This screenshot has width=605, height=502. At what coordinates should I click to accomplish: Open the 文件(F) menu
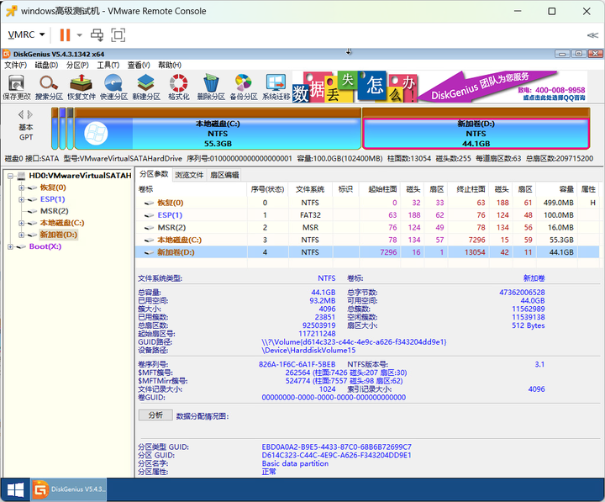tap(15, 65)
